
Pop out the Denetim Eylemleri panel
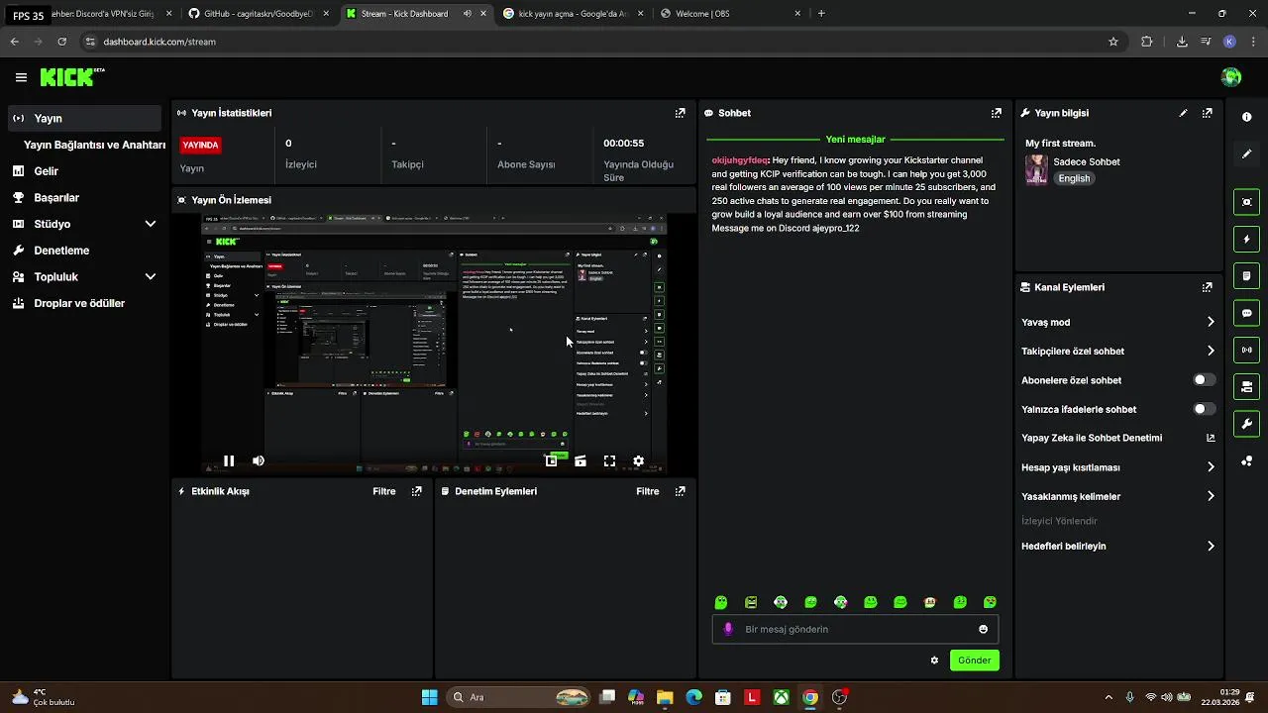click(680, 491)
